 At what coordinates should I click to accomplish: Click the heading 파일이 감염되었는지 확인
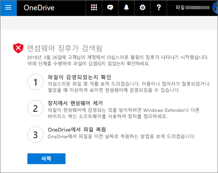click(79, 77)
